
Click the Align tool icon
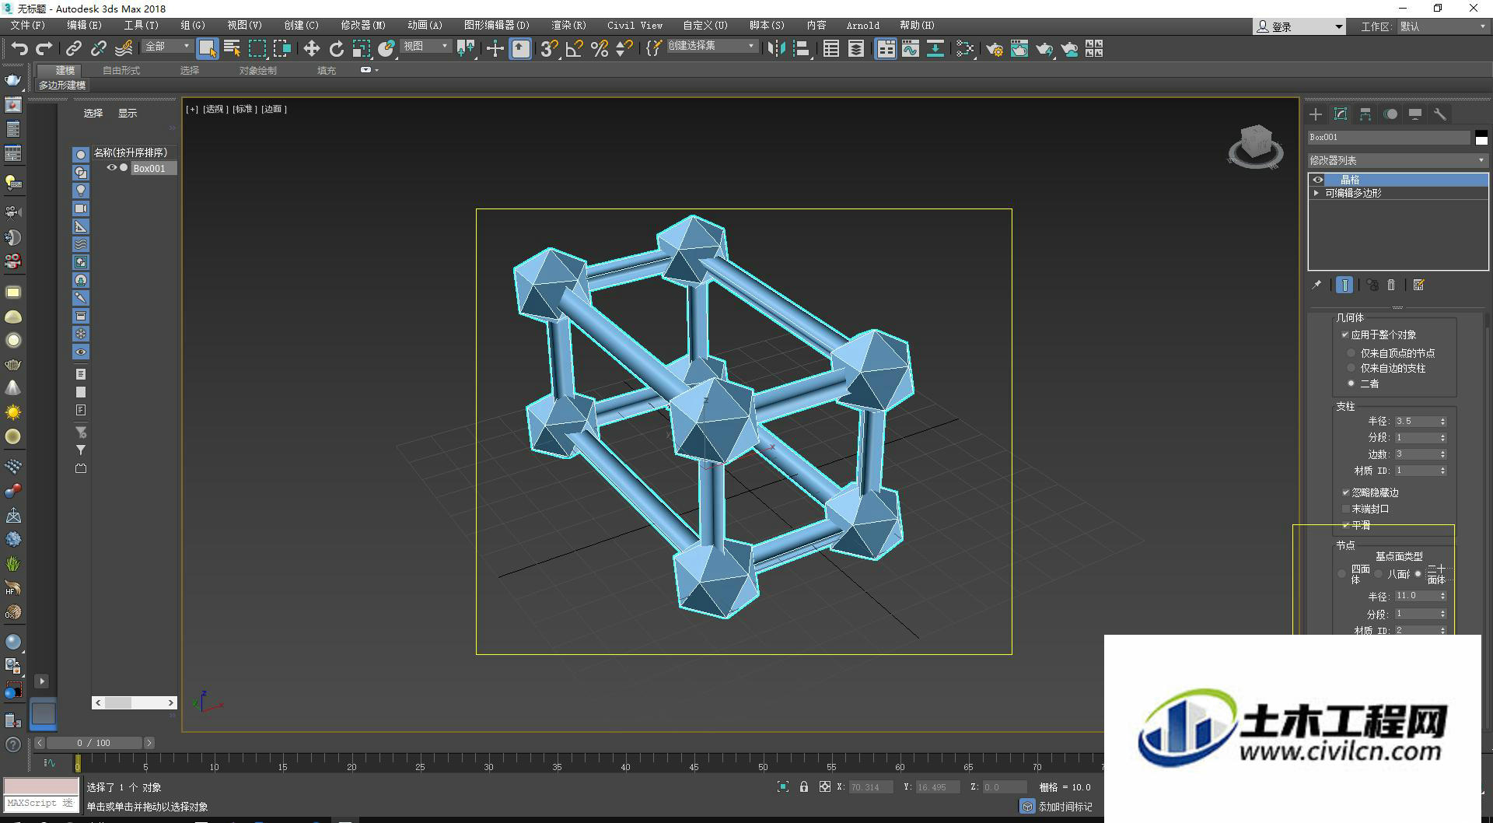tap(801, 49)
